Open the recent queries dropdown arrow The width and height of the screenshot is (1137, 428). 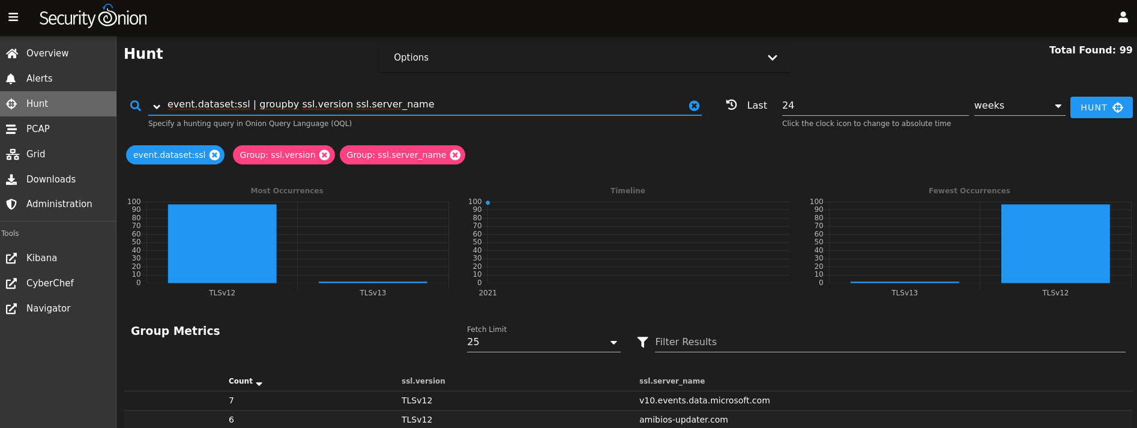pos(157,106)
